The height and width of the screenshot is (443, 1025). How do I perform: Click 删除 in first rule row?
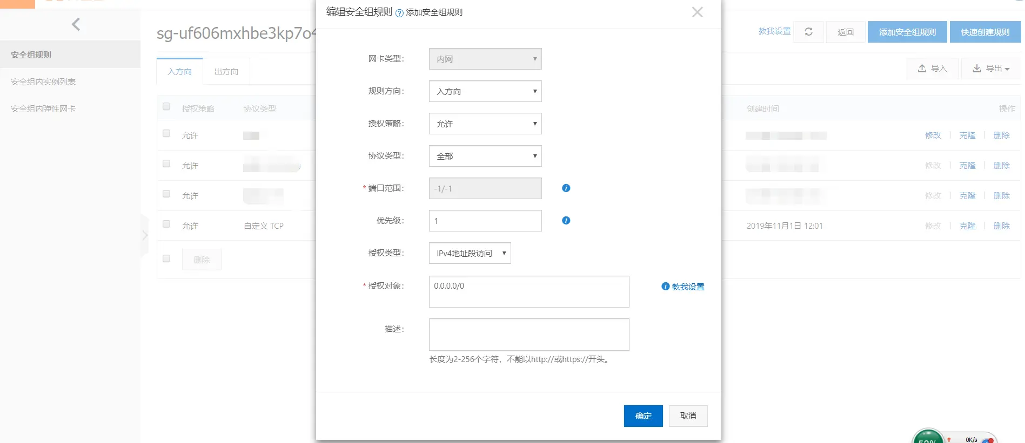click(1001, 135)
